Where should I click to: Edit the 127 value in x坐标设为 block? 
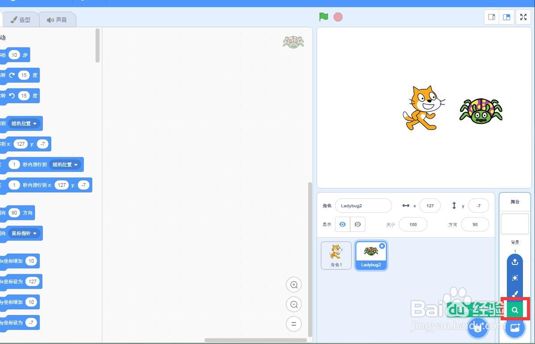point(33,281)
